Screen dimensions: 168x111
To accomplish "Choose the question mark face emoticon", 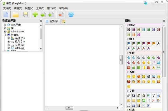I will pyautogui.click(x=129, y=86).
